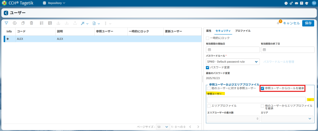Toggle 参照ユーザーからロールを継承 checkbox
The image size is (318, 131).
(262, 88)
